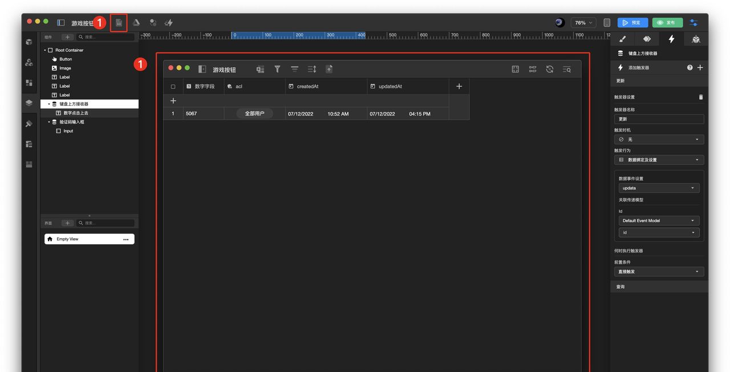
Task: Click the search list icon in table toolbar
Action: [567, 69]
